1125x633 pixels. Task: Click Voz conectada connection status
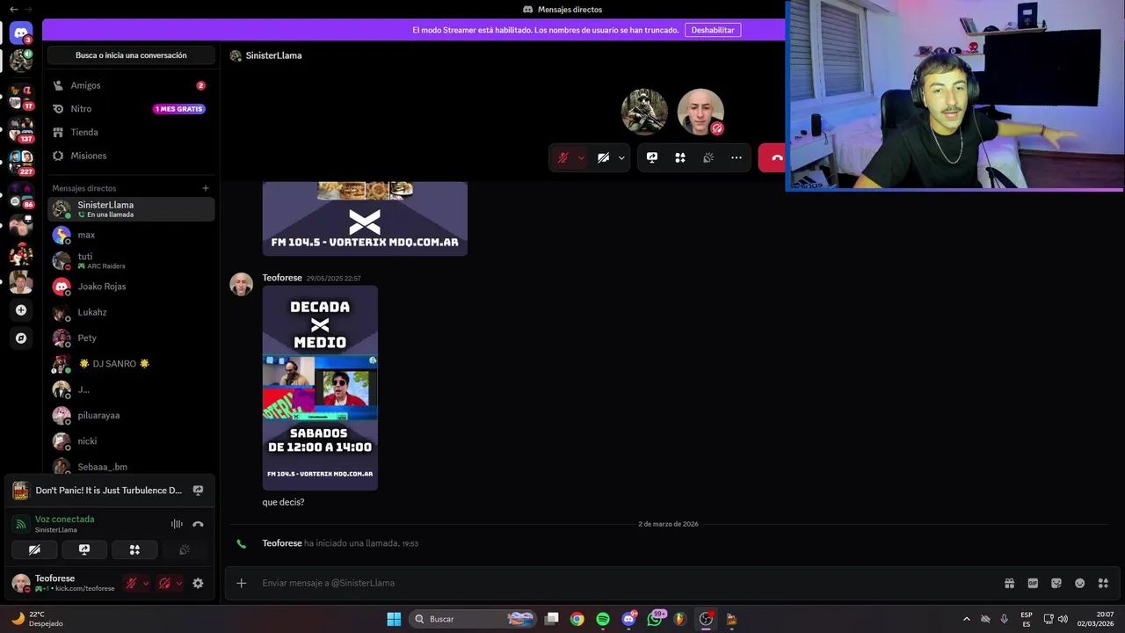pyautogui.click(x=64, y=519)
